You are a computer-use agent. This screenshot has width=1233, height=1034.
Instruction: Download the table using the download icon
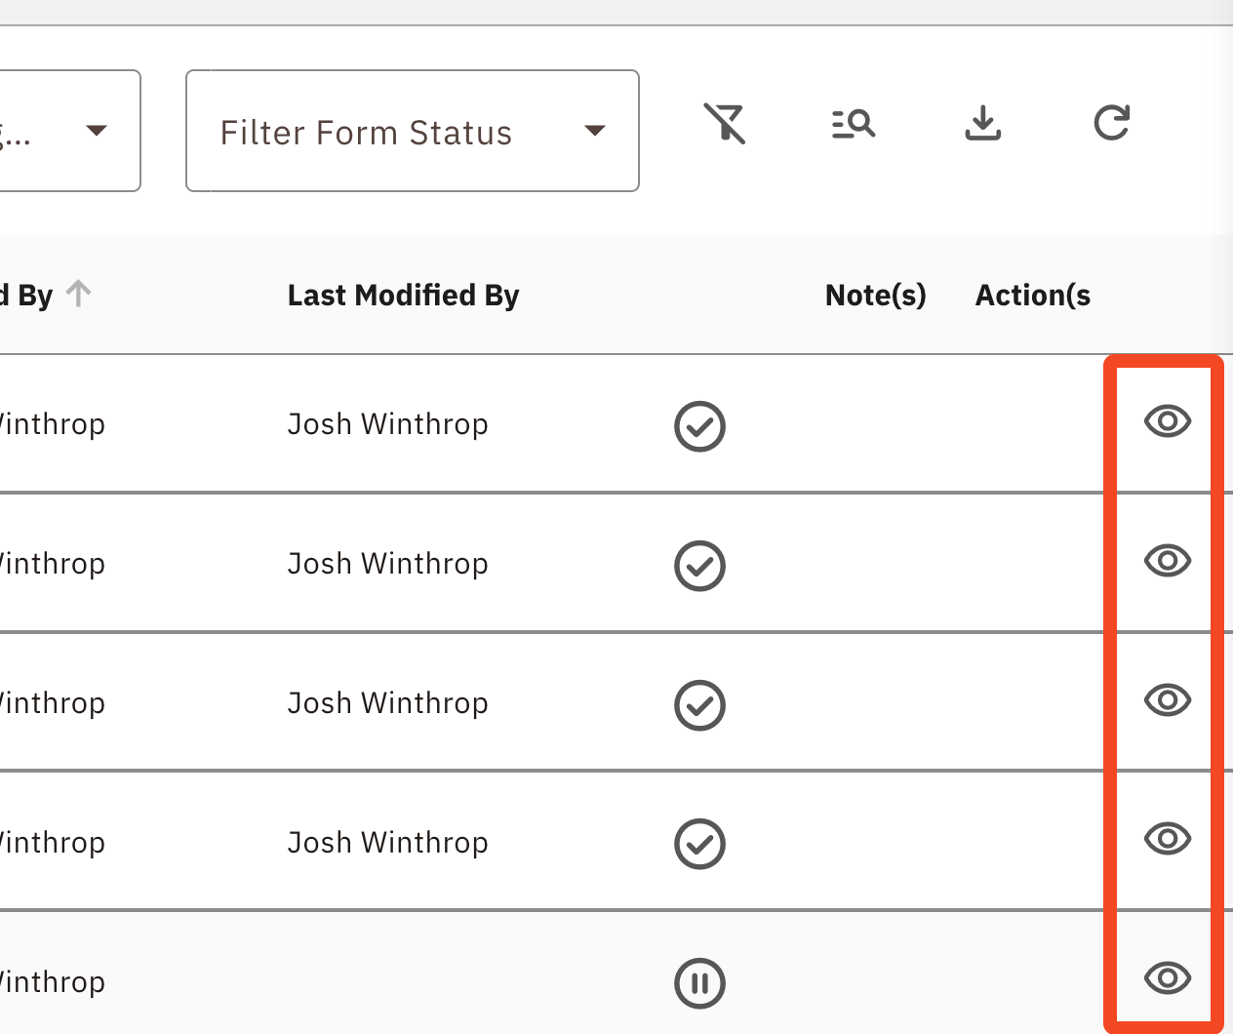tap(983, 124)
